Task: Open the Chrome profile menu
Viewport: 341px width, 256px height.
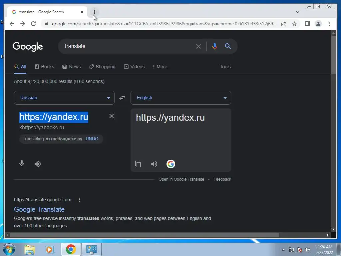Action: tap(318, 24)
